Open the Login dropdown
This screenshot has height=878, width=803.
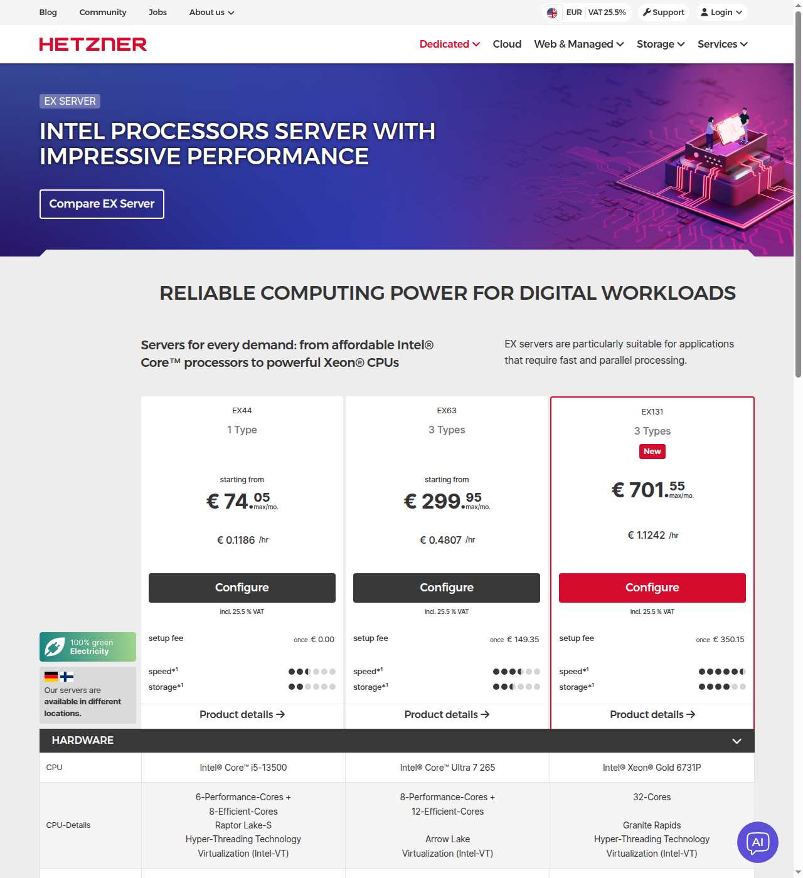[x=721, y=12]
